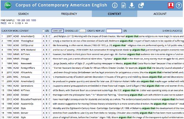Click A for row 4 NPR_Weekend
The width and height of the screenshot is (184, 119).
43,50
